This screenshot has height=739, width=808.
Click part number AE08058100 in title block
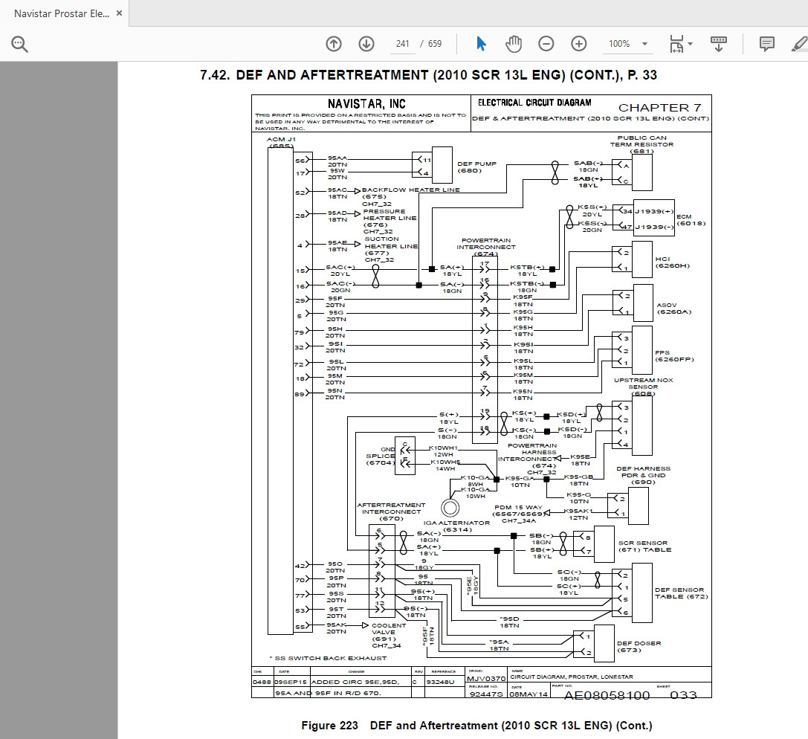(x=607, y=695)
